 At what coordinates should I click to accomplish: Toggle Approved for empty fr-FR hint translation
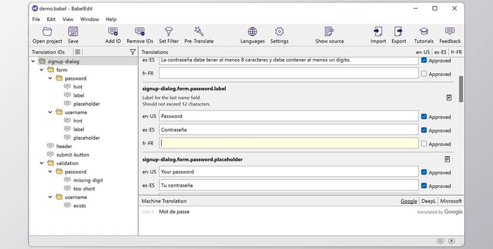click(424, 73)
